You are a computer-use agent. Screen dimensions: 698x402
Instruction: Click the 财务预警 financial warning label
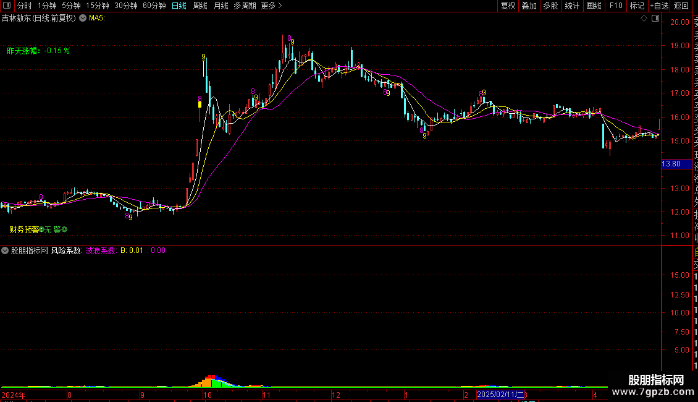[x=24, y=229]
